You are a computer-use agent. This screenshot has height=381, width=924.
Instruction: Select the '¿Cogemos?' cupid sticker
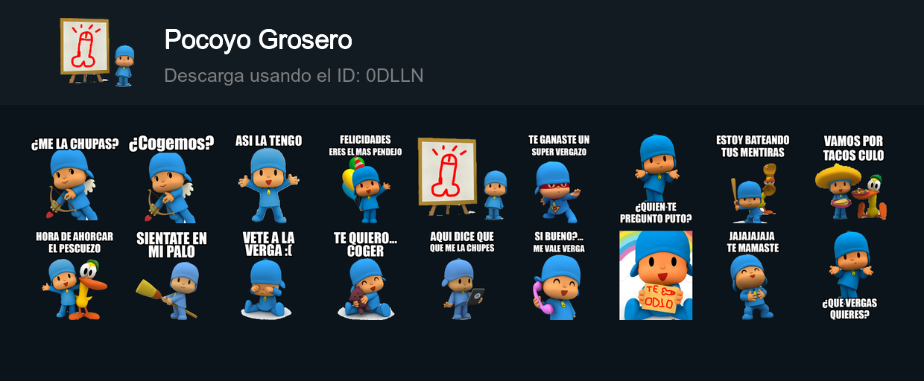(171, 179)
